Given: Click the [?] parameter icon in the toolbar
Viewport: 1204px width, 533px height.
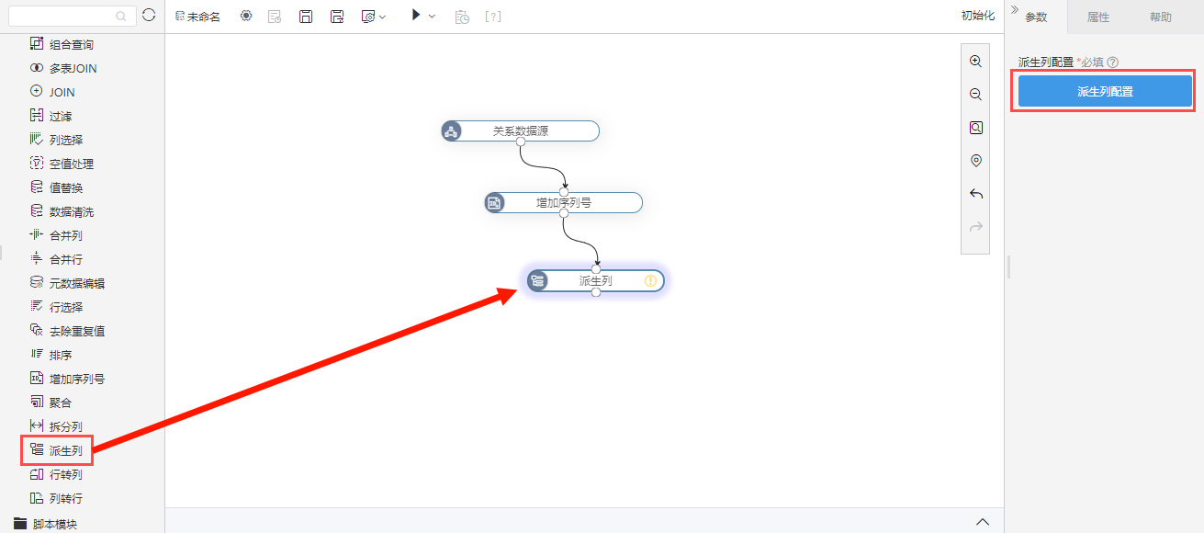Looking at the screenshot, I should (493, 17).
